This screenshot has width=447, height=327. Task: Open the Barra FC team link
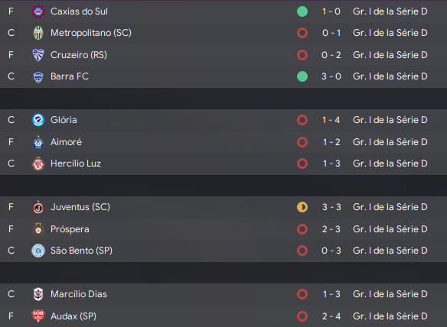(70, 76)
